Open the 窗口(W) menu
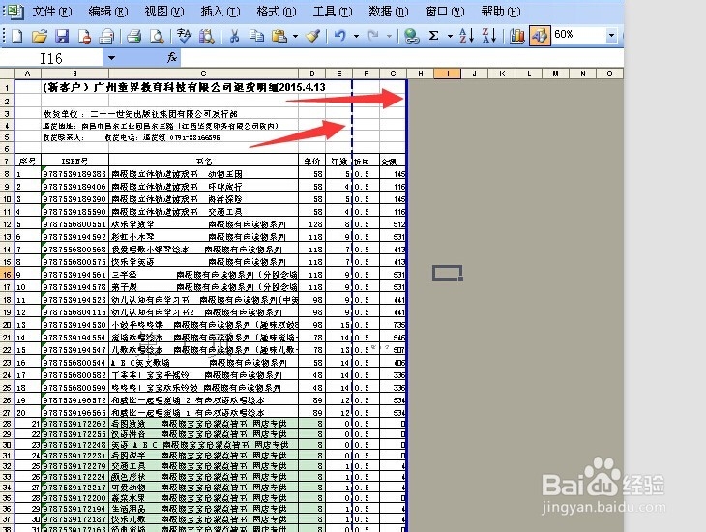 coord(445,11)
